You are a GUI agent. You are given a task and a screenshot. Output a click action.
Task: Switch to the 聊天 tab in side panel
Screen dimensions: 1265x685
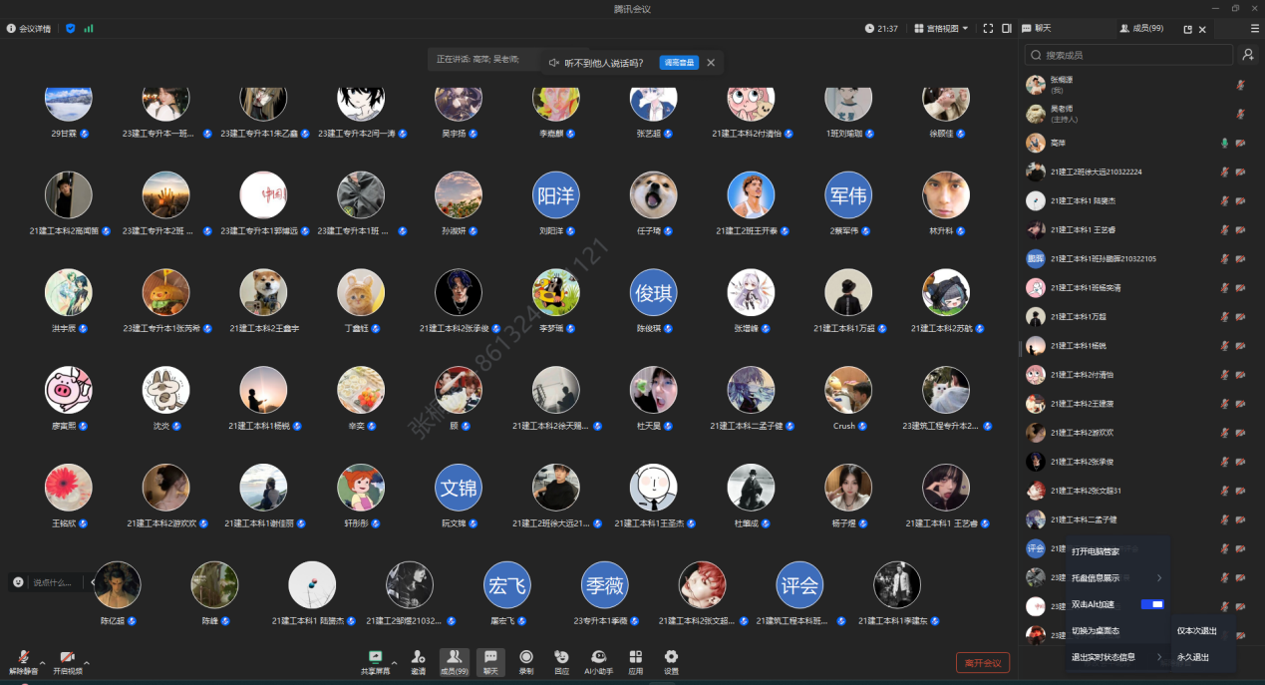point(1037,29)
